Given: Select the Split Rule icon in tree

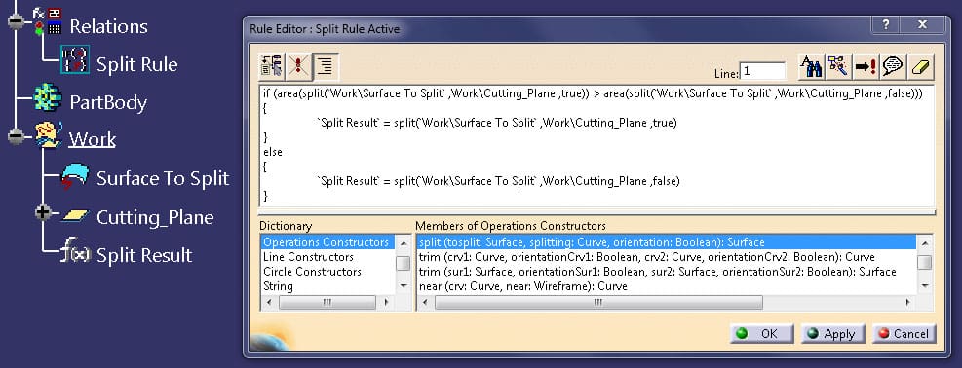Looking at the screenshot, I should pyautogui.click(x=75, y=60).
